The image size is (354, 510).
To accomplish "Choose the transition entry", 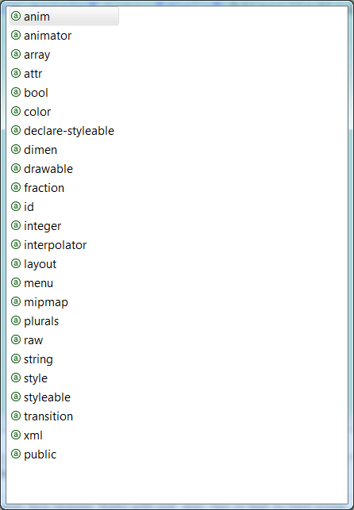I will click(48, 416).
